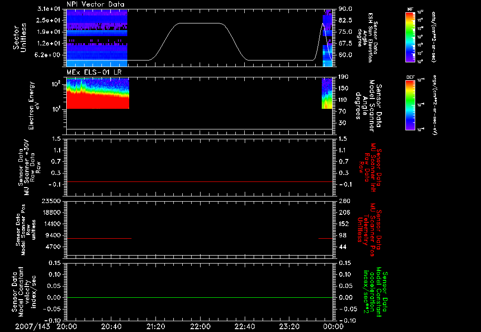
Task: Click the 3.1e+01 sector tick value
Action: pyautogui.click(x=48, y=9)
